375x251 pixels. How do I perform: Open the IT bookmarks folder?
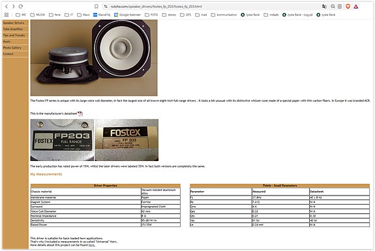[69, 15]
